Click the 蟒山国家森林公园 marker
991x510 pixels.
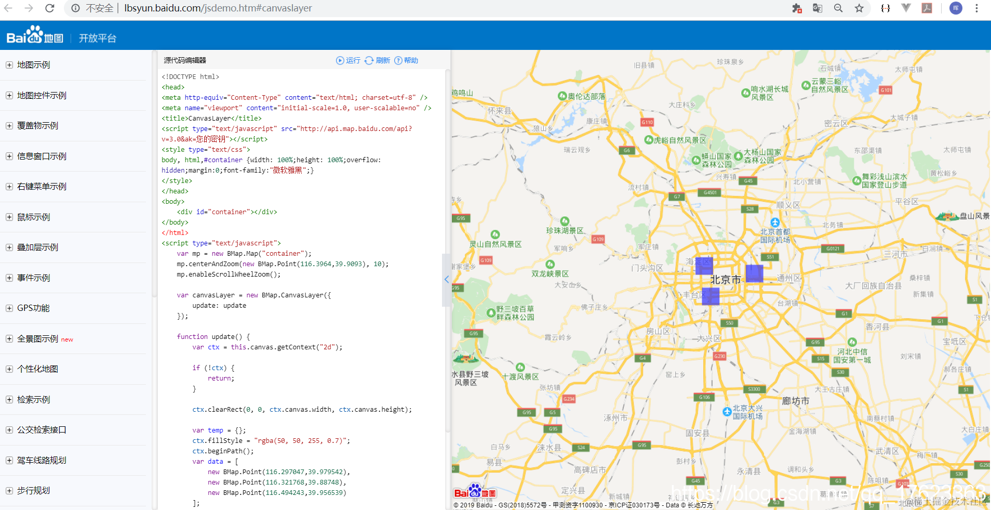pyautogui.click(x=696, y=160)
